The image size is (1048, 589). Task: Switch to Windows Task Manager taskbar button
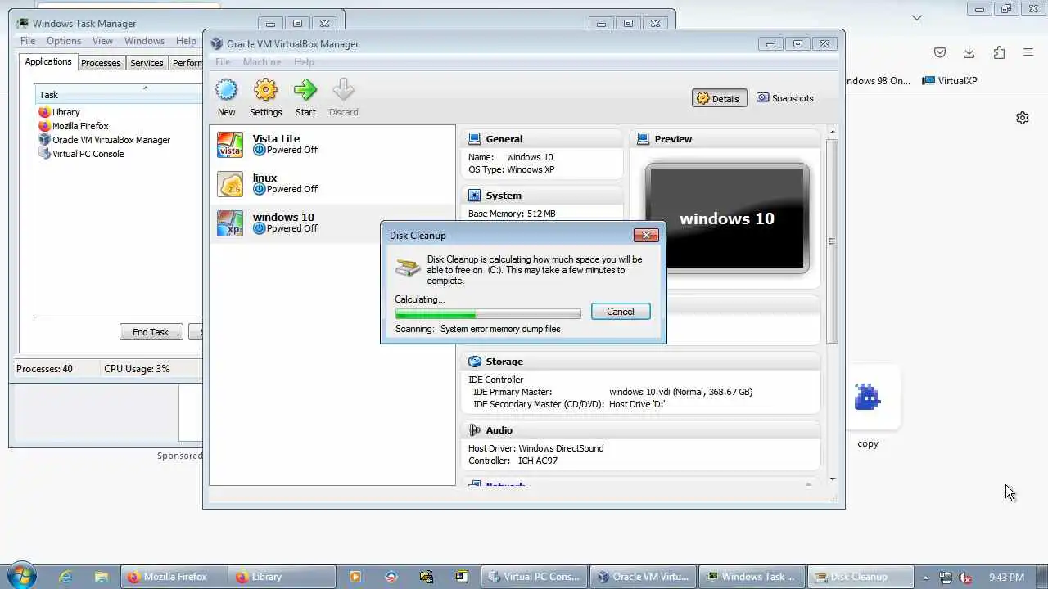click(x=751, y=577)
